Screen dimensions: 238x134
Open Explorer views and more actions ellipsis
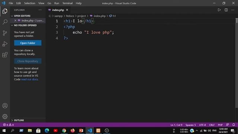coord(40,10)
